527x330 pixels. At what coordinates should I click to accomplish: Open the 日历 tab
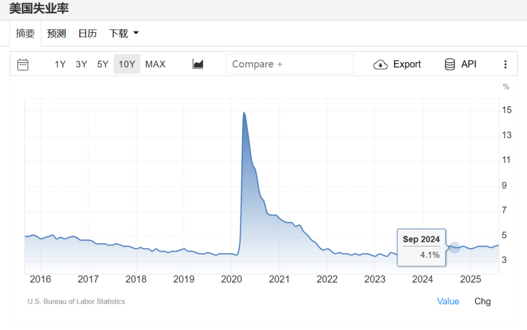click(x=88, y=34)
